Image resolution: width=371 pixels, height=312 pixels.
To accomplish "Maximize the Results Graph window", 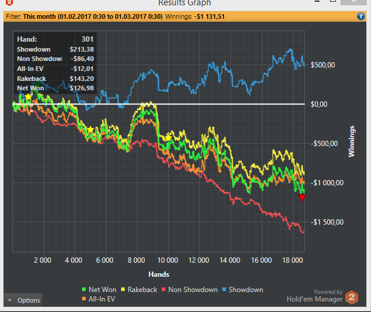I will pyautogui.click(x=333, y=1).
